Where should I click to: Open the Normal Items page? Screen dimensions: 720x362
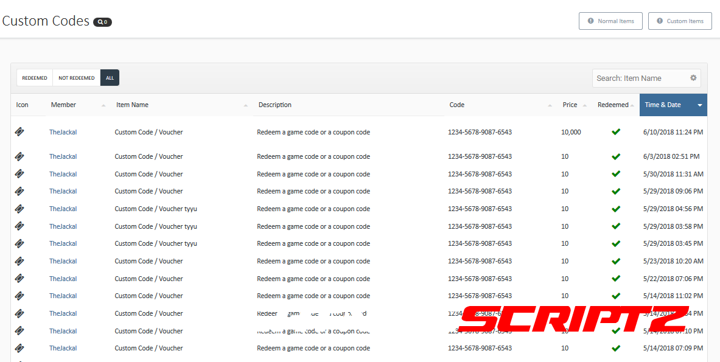click(x=610, y=21)
